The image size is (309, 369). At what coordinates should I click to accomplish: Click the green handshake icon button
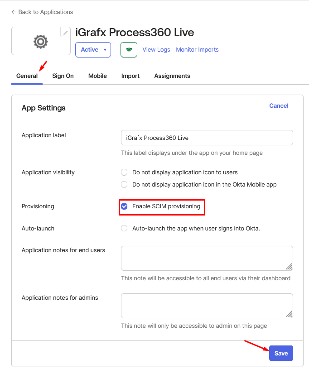click(129, 50)
